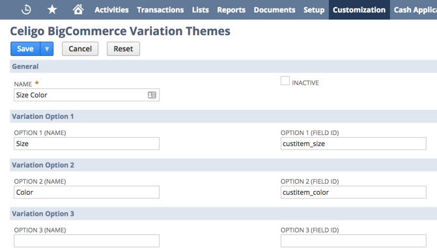Viewport: 437px width, 252px height.
Task: Click the INACTIVE label text
Action: [305, 82]
